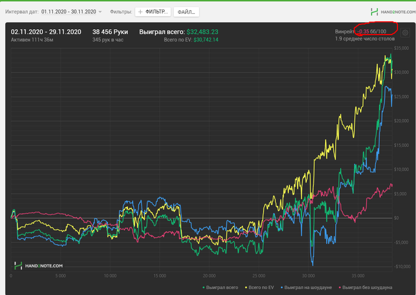416x295 pixels.
Task: Click the 35 000 x-axis label
Action: pos(358,275)
